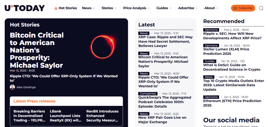Expand the Price Analysis chevron
Screen dimensions: 268x127
click(x=149, y=8)
